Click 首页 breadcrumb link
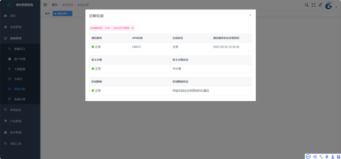Screen dimensions: 341x159 coord(55,5)
